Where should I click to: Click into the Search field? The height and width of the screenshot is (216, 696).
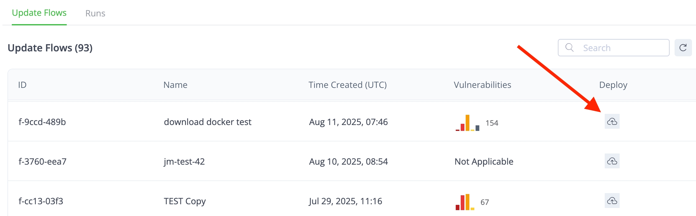click(621, 48)
